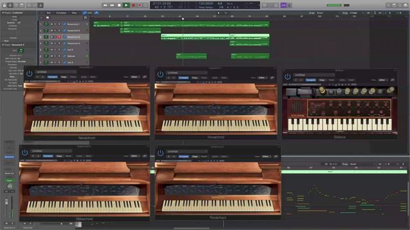Click the green Play button

(x=126, y=5)
